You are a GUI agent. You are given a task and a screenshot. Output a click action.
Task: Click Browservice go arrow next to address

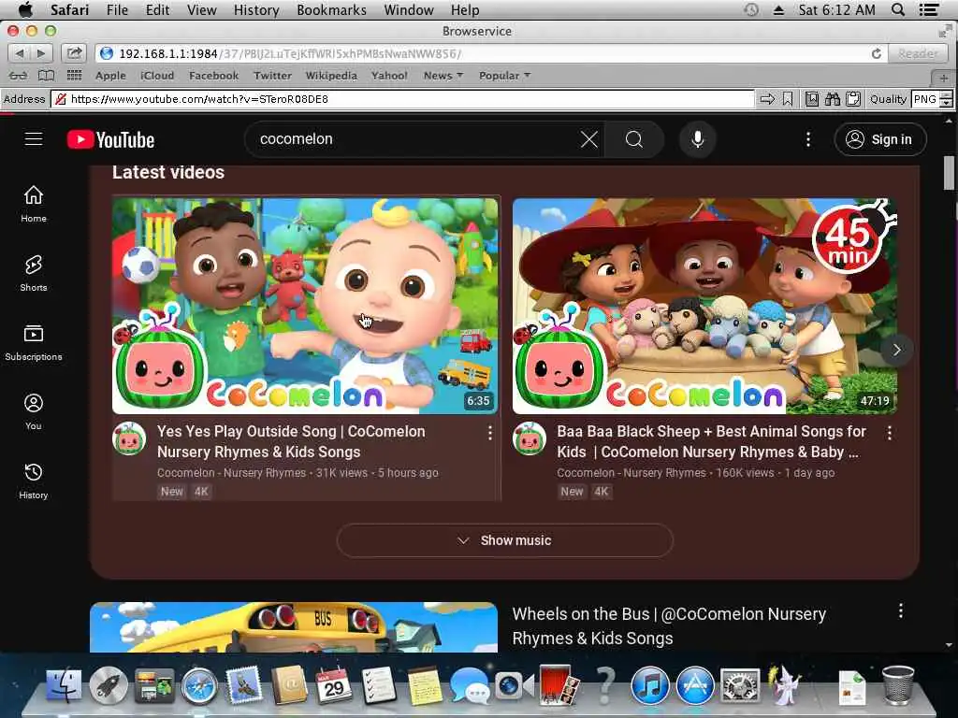click(767, 99)
